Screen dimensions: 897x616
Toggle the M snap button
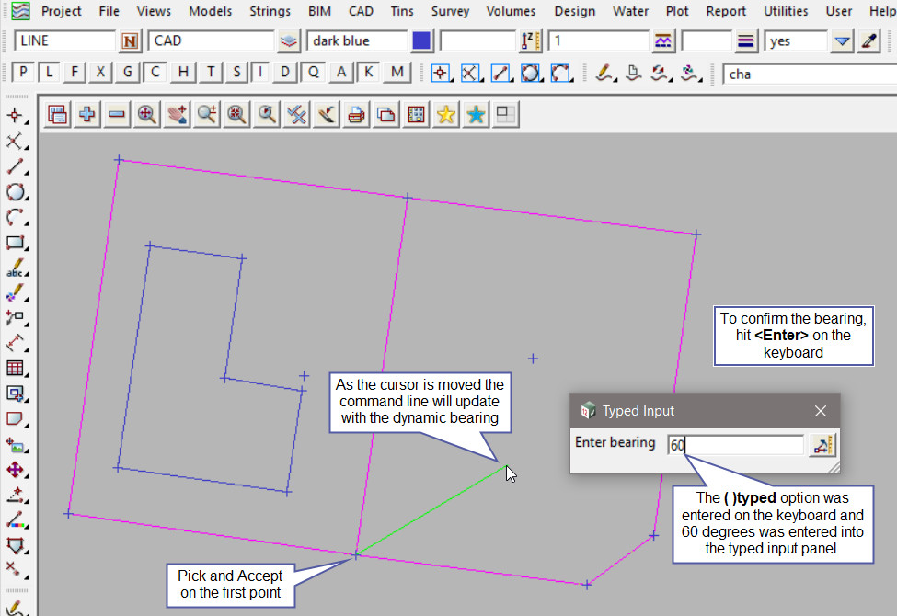pyautogui.click(x=397, y=73)
